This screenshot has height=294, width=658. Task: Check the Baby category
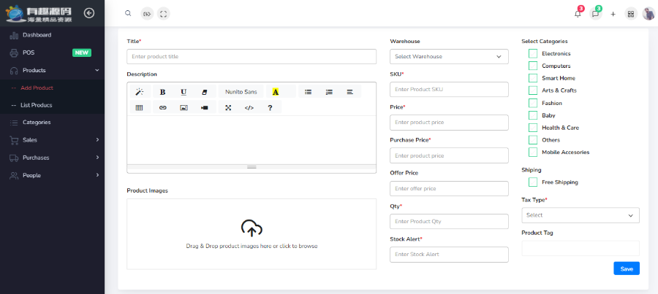[533, 115]
